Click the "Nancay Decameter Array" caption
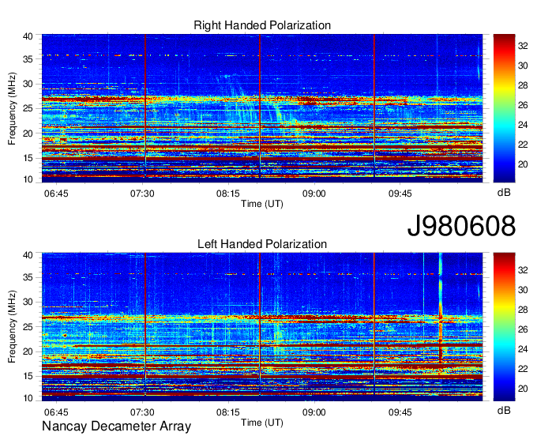 (116, 427)
